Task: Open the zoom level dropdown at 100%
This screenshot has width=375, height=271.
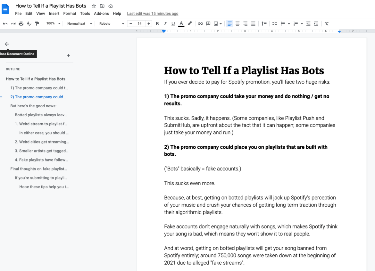Action: coord(53,23)
